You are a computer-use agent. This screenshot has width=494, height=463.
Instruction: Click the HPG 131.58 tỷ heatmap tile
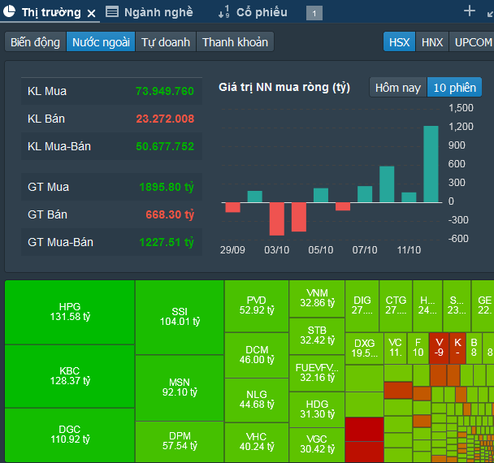[x=69, y=311]
